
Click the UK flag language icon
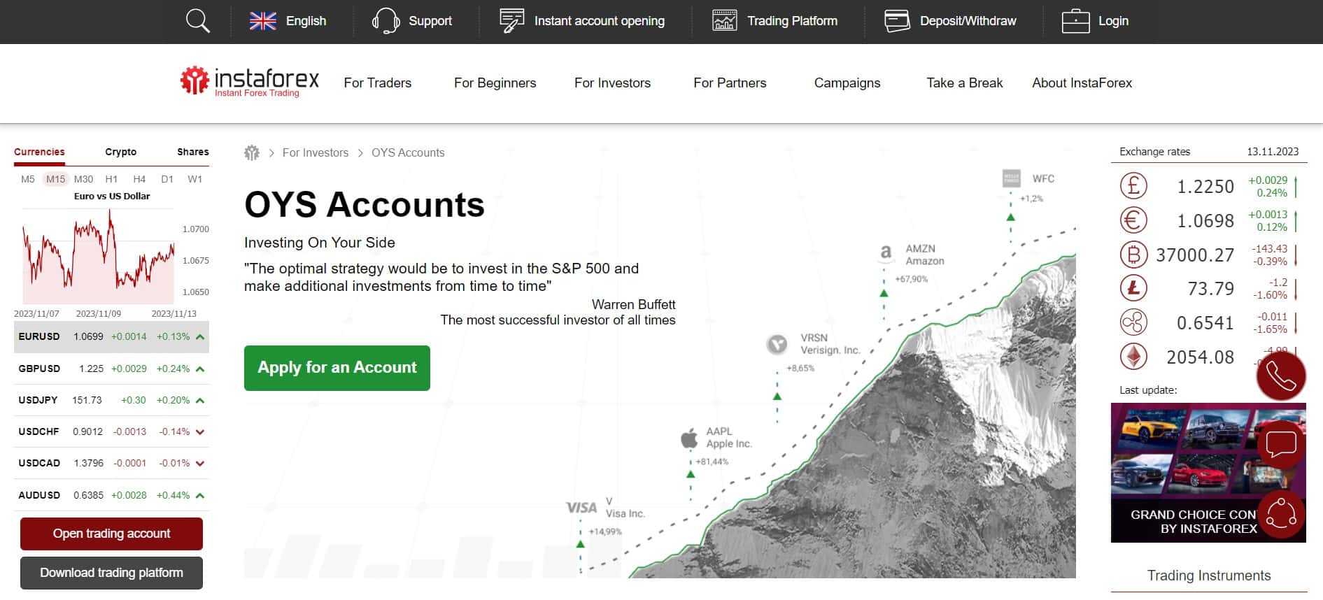(263, 21)
